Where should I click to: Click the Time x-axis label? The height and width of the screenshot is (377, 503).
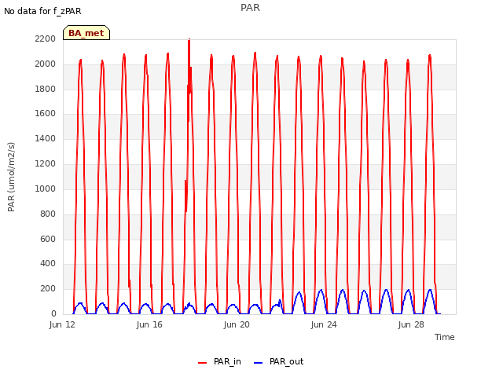444,337
